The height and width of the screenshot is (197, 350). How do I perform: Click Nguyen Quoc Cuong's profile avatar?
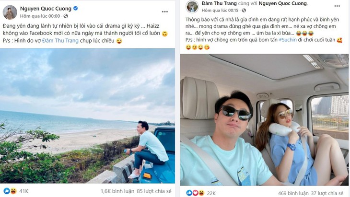[x=10, y=12]
